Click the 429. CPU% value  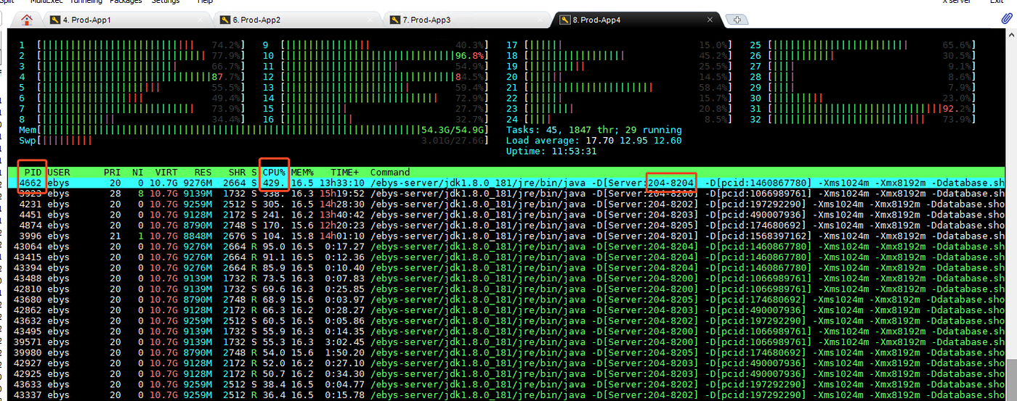pyautogui.click(x=273, y=183)
